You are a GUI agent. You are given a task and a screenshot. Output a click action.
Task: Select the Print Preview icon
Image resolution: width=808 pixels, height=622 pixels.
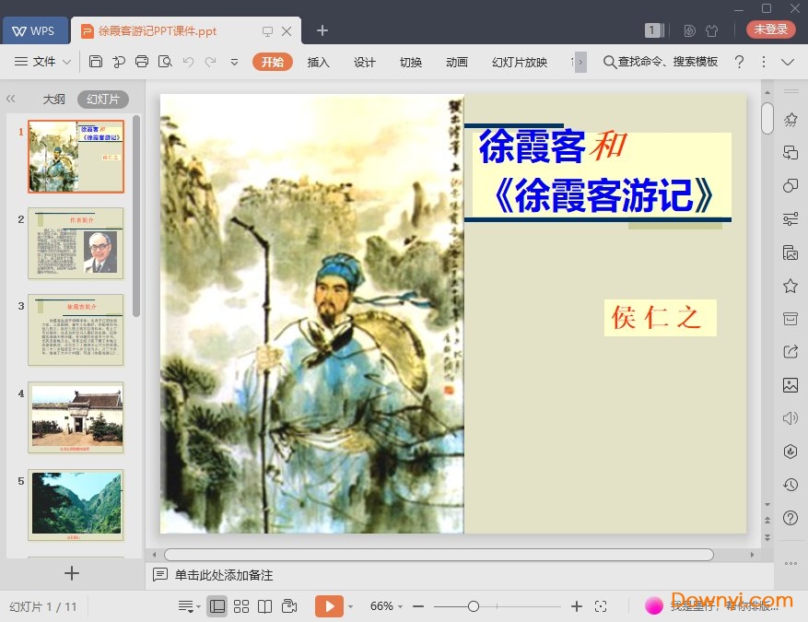(x=165, y=62)
